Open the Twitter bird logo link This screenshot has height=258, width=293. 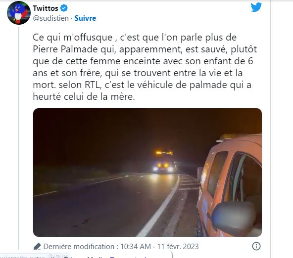[x=256, y=7]
